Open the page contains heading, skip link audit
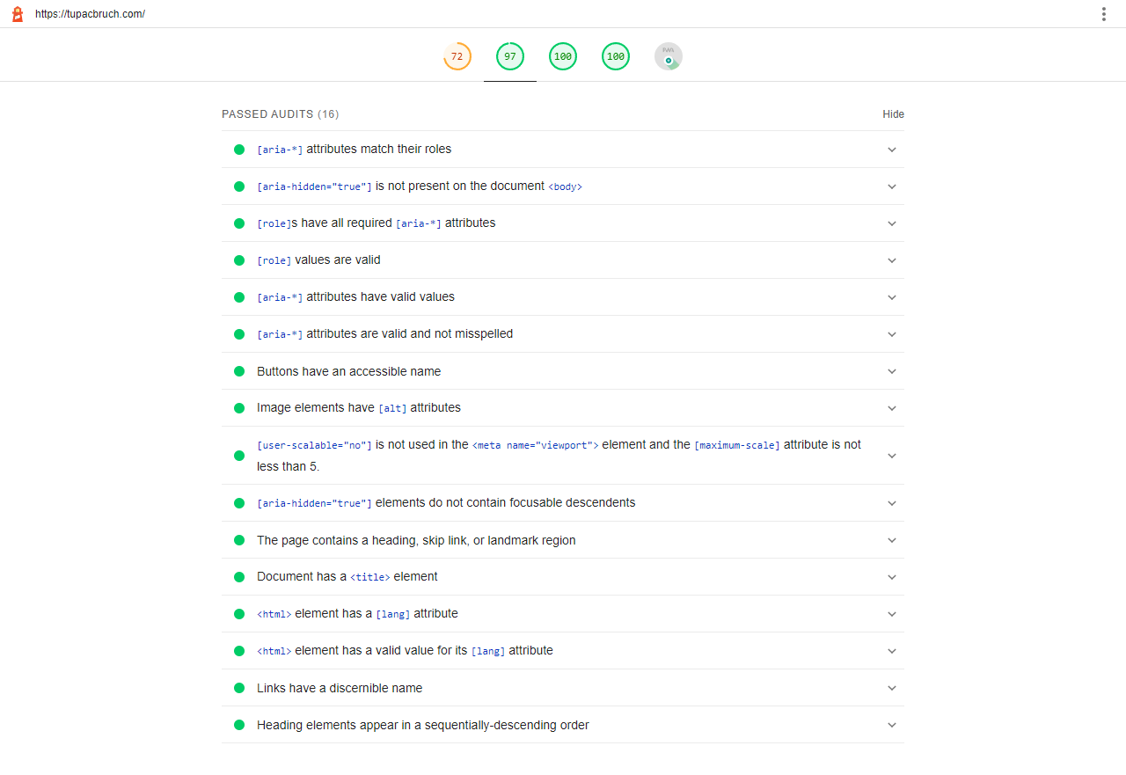The image size is (1126, 775). click(416, 540)
